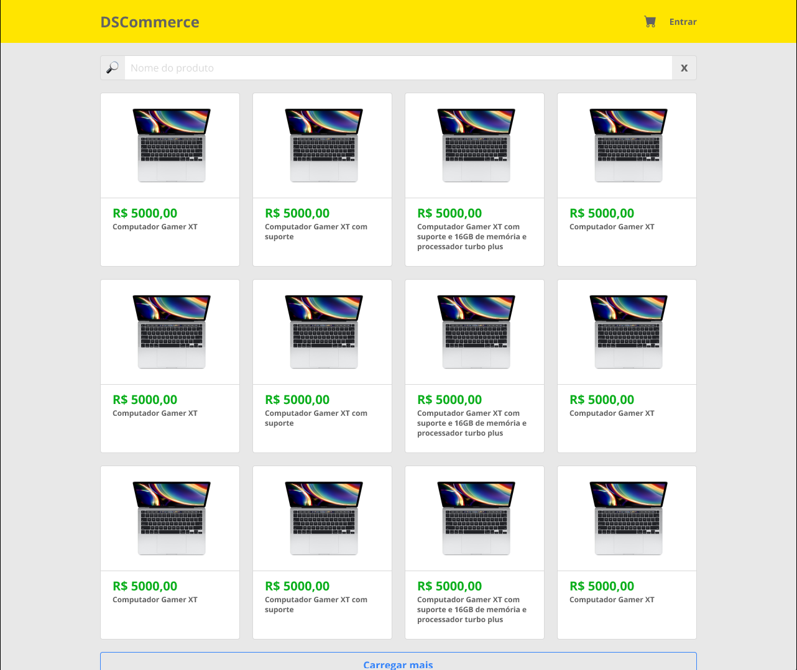The height and width of the screenshot is (670, 797).
Task: Open first row's fourth laptop image
Action: coord(629,145)
